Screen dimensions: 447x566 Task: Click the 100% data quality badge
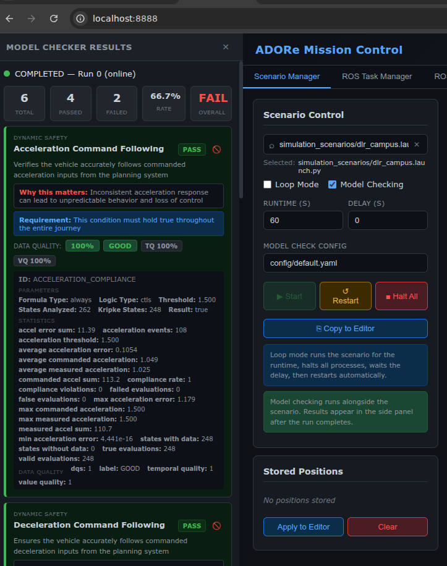[x=82, y=246]
